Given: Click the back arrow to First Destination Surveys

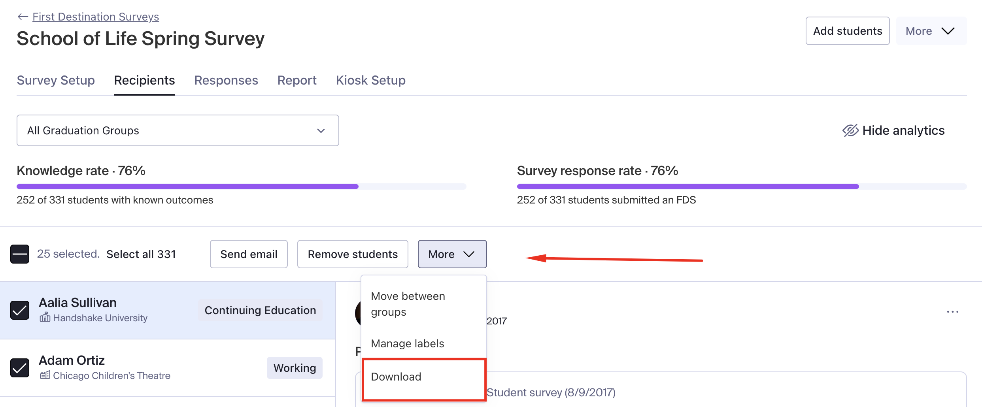Looking at the screenshot, I should pyautogui.click(x=23, y=16).
